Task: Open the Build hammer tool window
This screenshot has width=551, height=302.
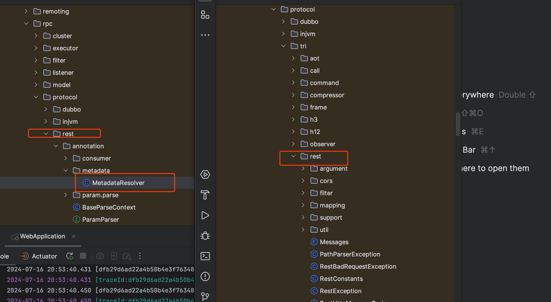Action: point(205,195)
